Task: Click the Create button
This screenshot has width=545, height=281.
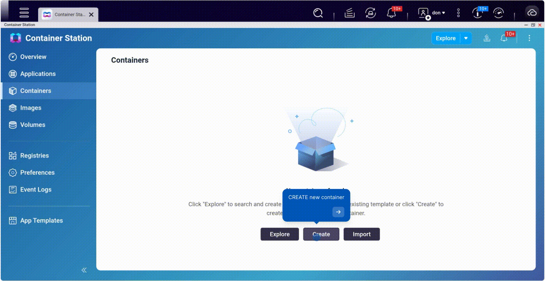Action: tap(321, 234)
